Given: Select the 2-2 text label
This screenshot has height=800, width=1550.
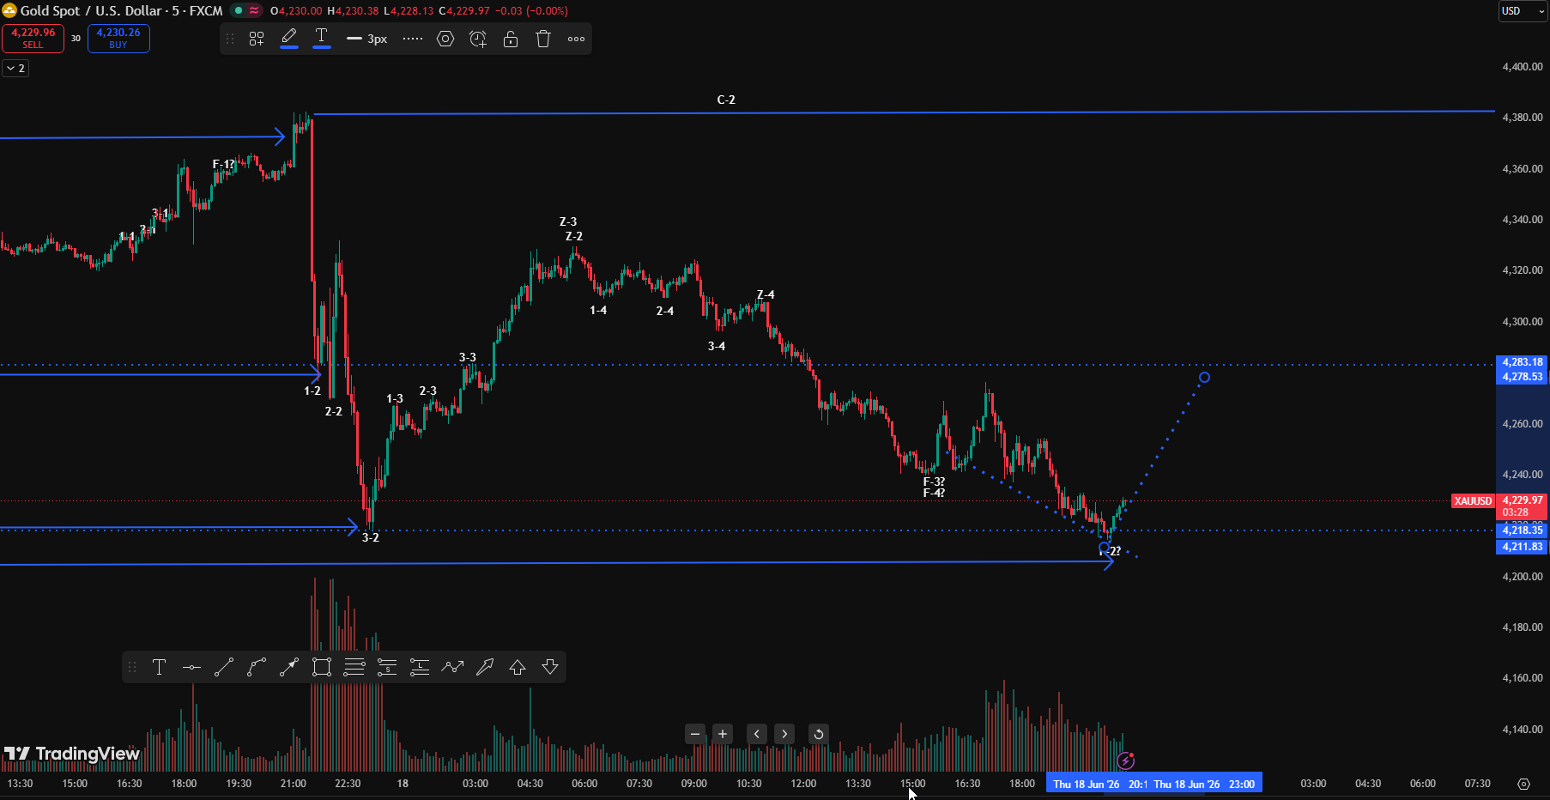Looking at the screenshot, I should point(333,411).
